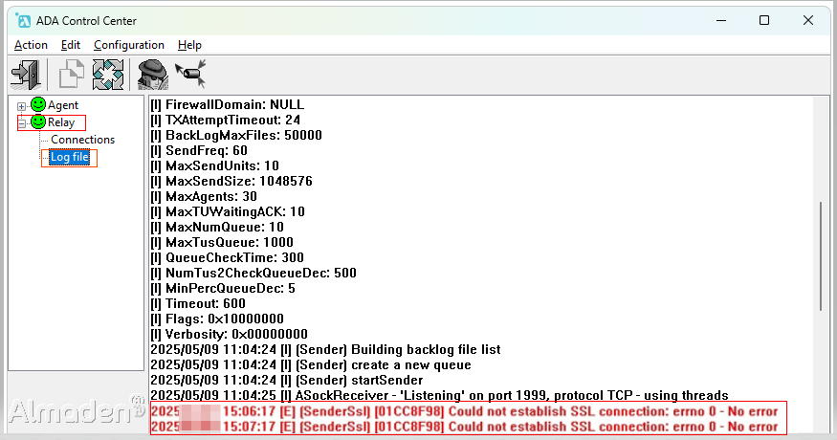The image size is (837, 440).
Task: Click the (Sender) startSender log line
Action: tap(287, 380)
